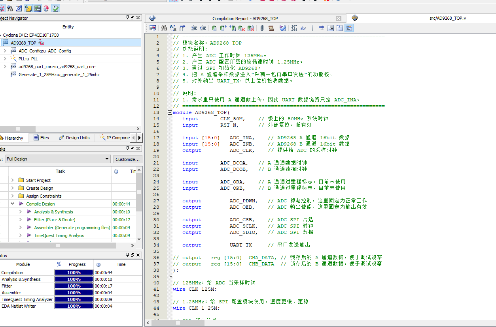496x327 pixels.
Task: Expand the PLL:u_PLL entity
Action: point(5,59)
